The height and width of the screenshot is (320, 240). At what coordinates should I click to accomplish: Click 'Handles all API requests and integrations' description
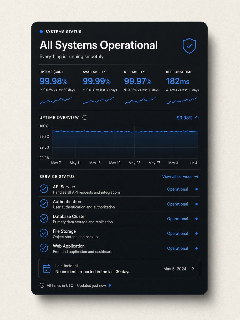[87, 192]
